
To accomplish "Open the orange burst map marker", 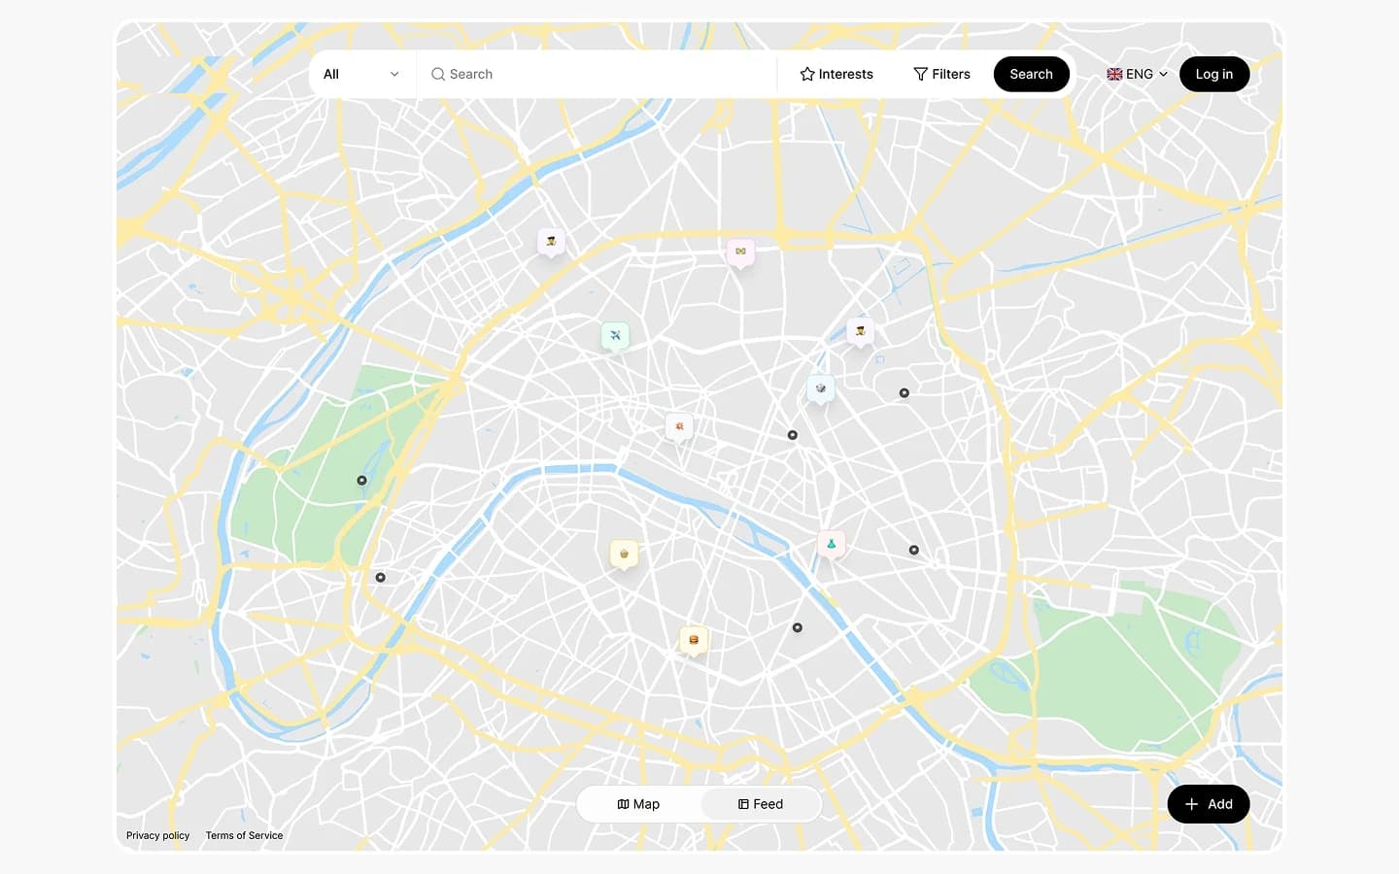I will (x=679, y=426).
